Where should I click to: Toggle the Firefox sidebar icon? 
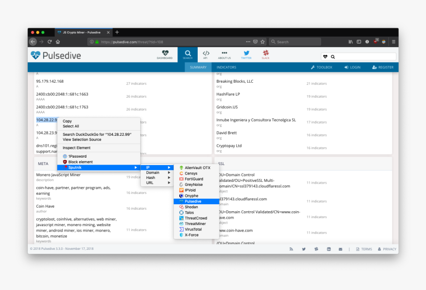[359, 42]
